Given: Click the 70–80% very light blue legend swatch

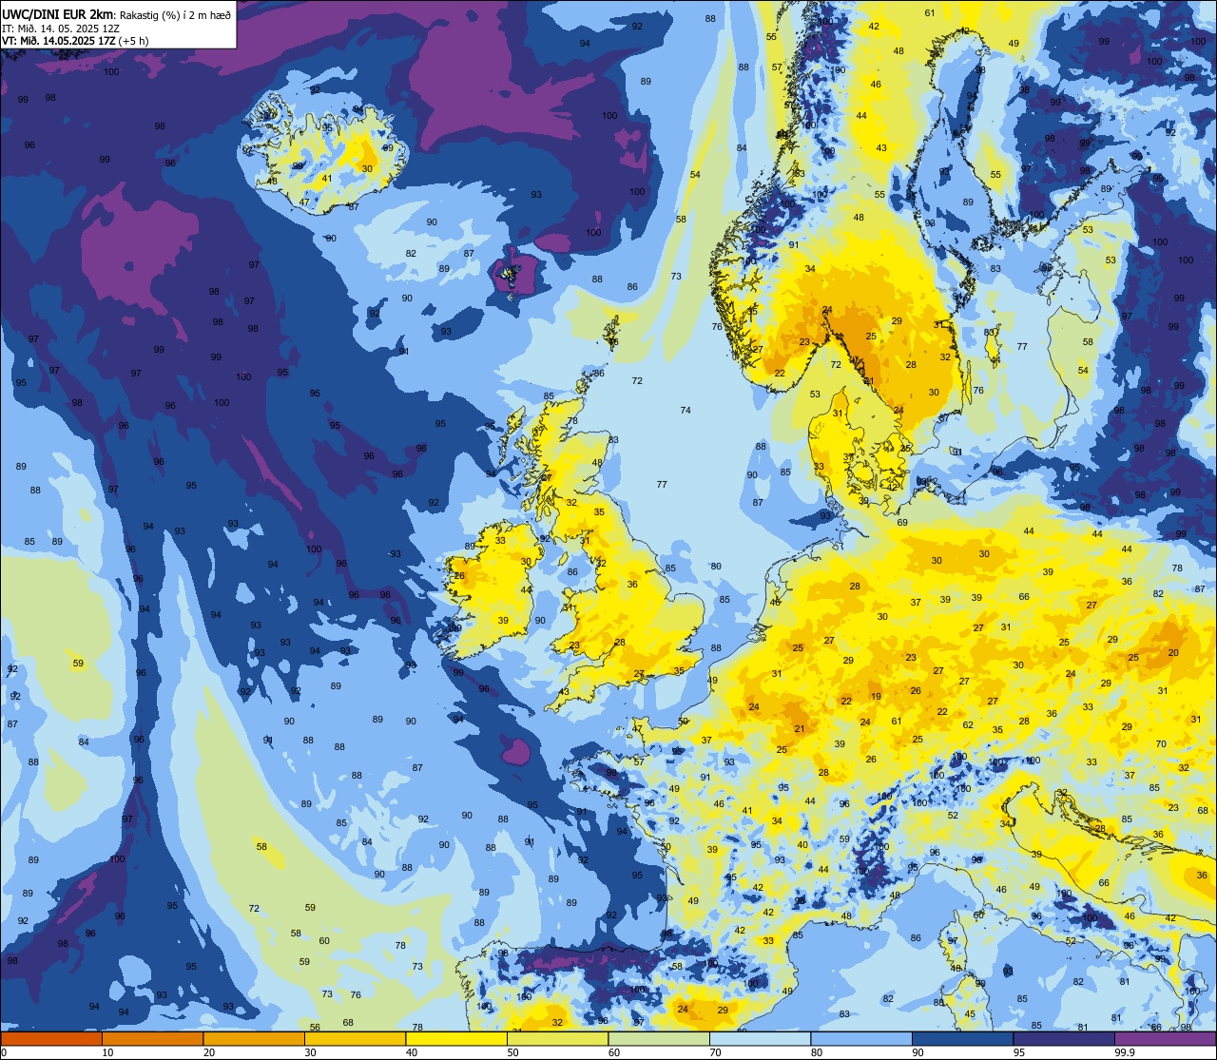Looking at the screenshot, I should pos(760,1038).
